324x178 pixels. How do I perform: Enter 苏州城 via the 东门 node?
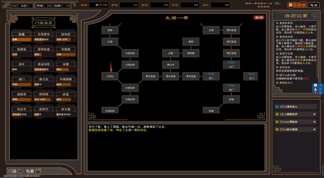pos(251,76)
